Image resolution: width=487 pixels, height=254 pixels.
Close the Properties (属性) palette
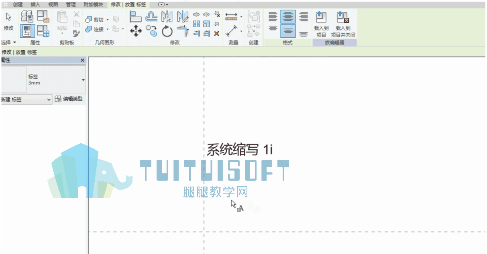point(83,60)
